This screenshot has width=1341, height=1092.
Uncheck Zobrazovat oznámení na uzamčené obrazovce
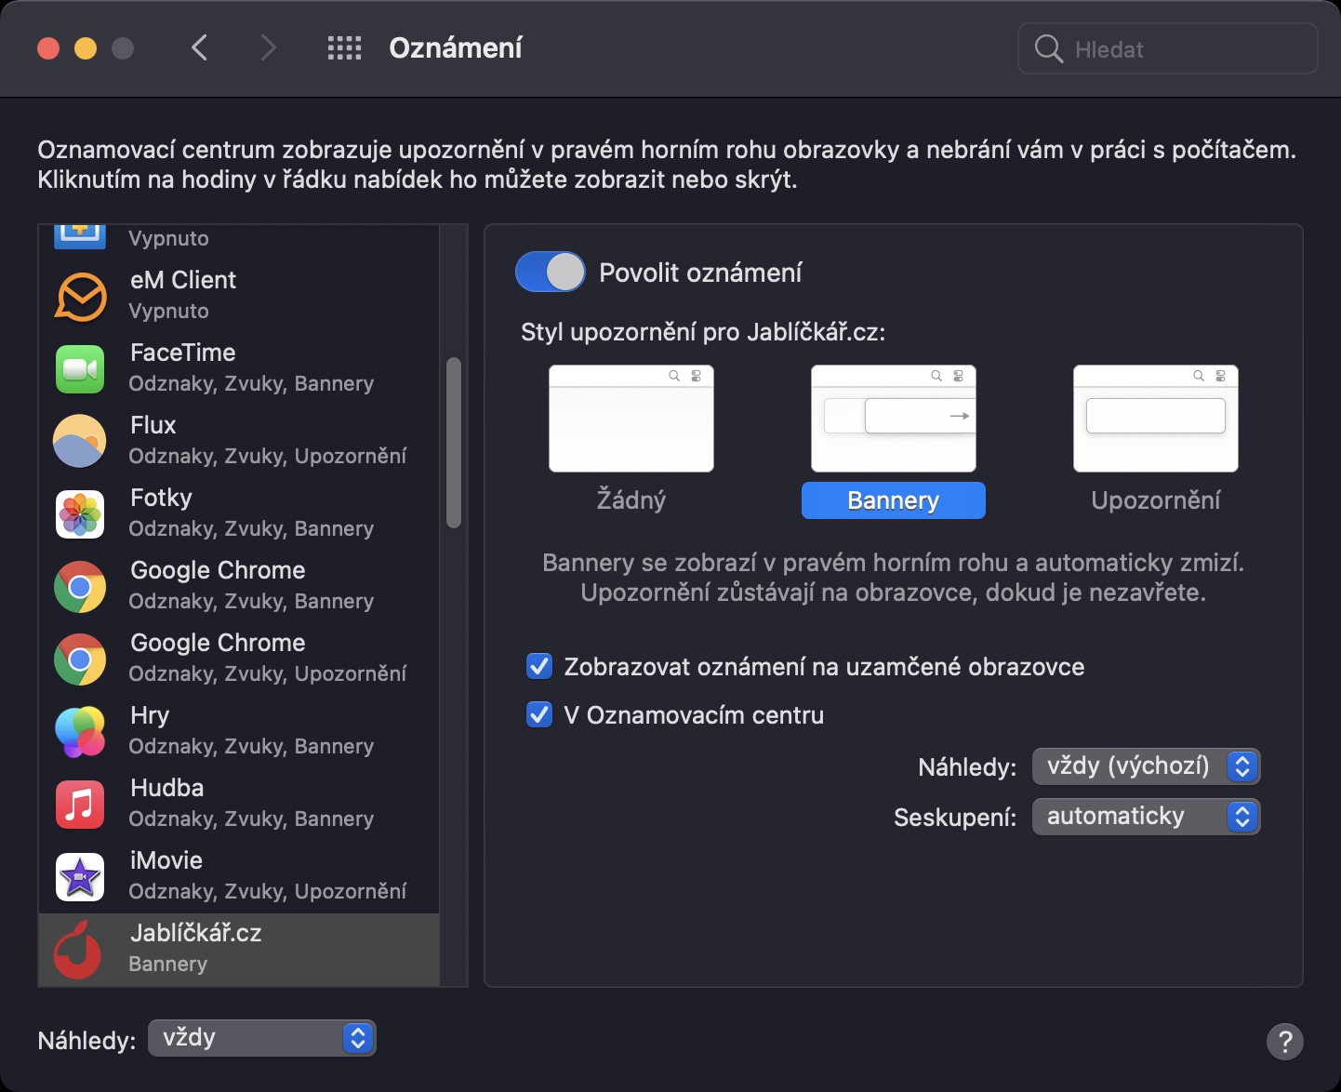[539, 666]
